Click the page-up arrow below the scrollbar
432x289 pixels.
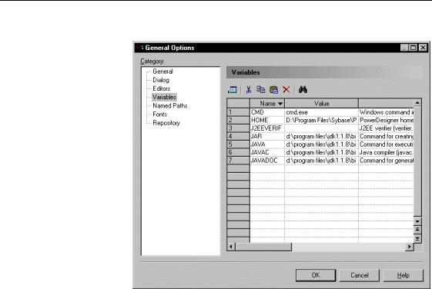(x=417, y=230)
